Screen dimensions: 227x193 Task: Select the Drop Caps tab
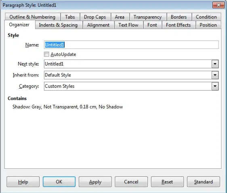(x=95, y=17)
